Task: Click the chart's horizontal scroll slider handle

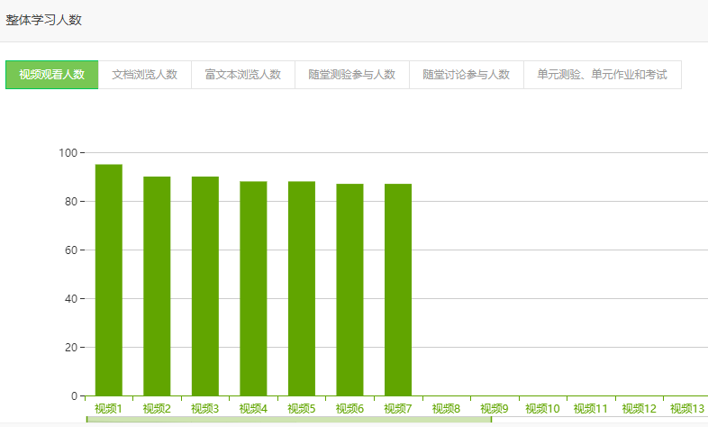Action: point(288,420)
